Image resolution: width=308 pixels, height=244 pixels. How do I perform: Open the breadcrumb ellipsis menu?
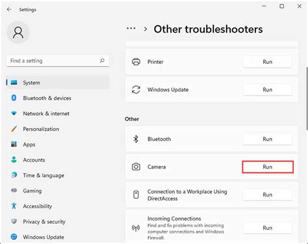[x=131, y=29]
